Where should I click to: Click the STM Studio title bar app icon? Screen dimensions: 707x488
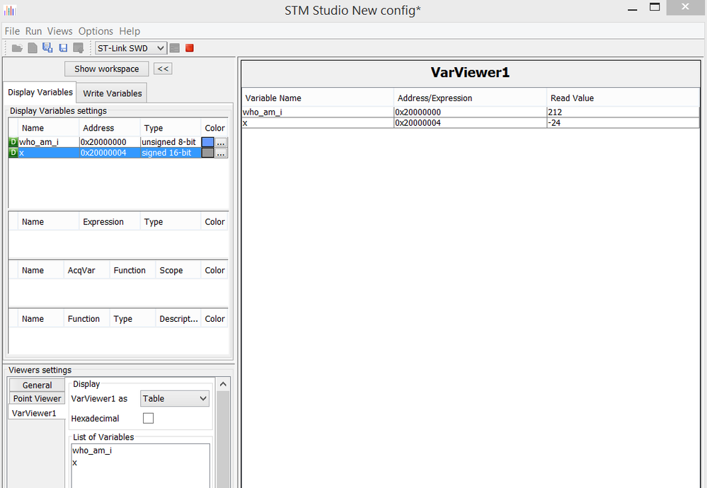(10, 10)
